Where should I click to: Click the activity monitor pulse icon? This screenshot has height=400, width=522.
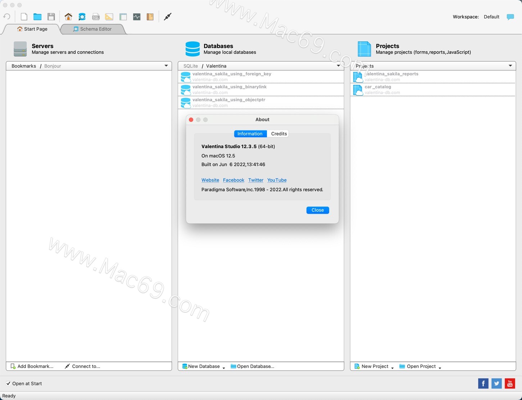tap(137, 17)
